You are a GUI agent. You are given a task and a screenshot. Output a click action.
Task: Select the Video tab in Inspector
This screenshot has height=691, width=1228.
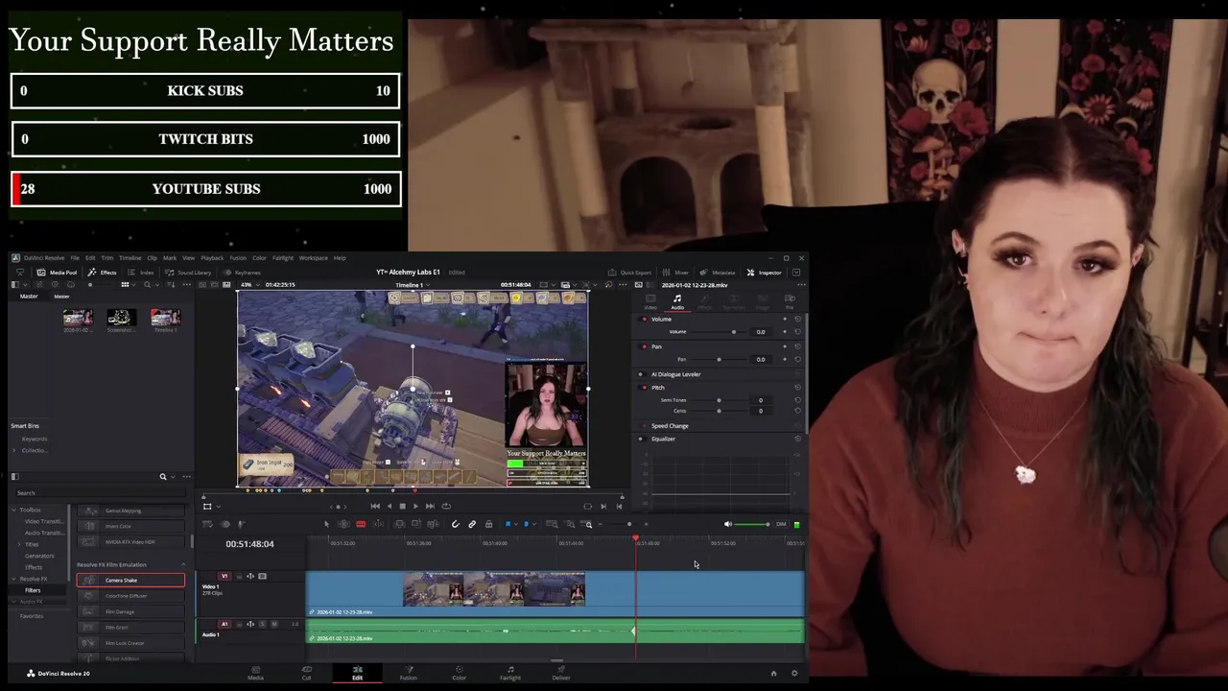650,301
